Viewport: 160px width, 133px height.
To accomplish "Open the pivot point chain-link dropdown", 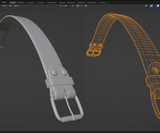I will [x=73, y=6].
